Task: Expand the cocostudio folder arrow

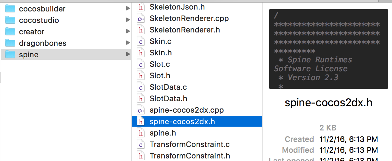Action: pos(128,20)
